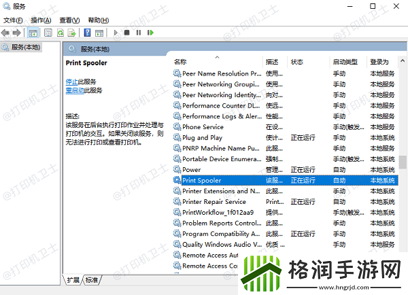This screenshot has height=295, width=408.
Task: Switch to the 标准 tab
Action: (x=92, y=280)
